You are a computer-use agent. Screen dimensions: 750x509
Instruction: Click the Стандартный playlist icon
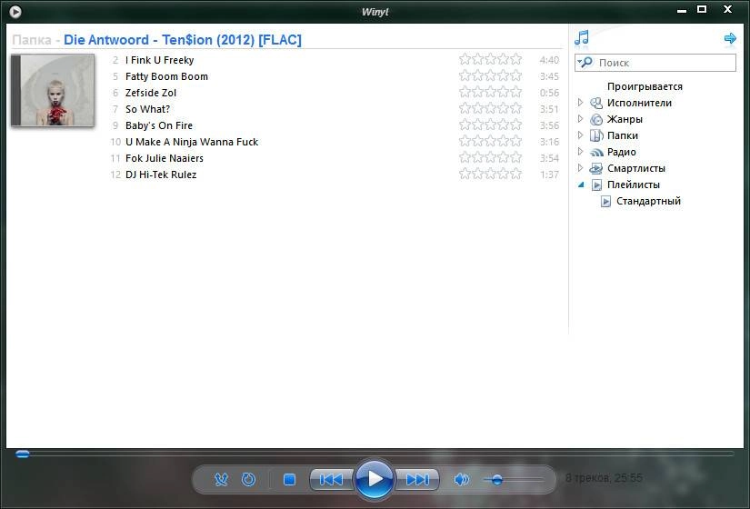(x=605, y=202)
